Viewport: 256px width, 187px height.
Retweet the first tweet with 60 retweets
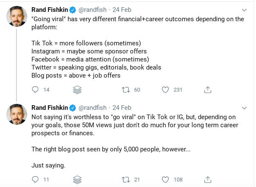click(x=126, y=89)
